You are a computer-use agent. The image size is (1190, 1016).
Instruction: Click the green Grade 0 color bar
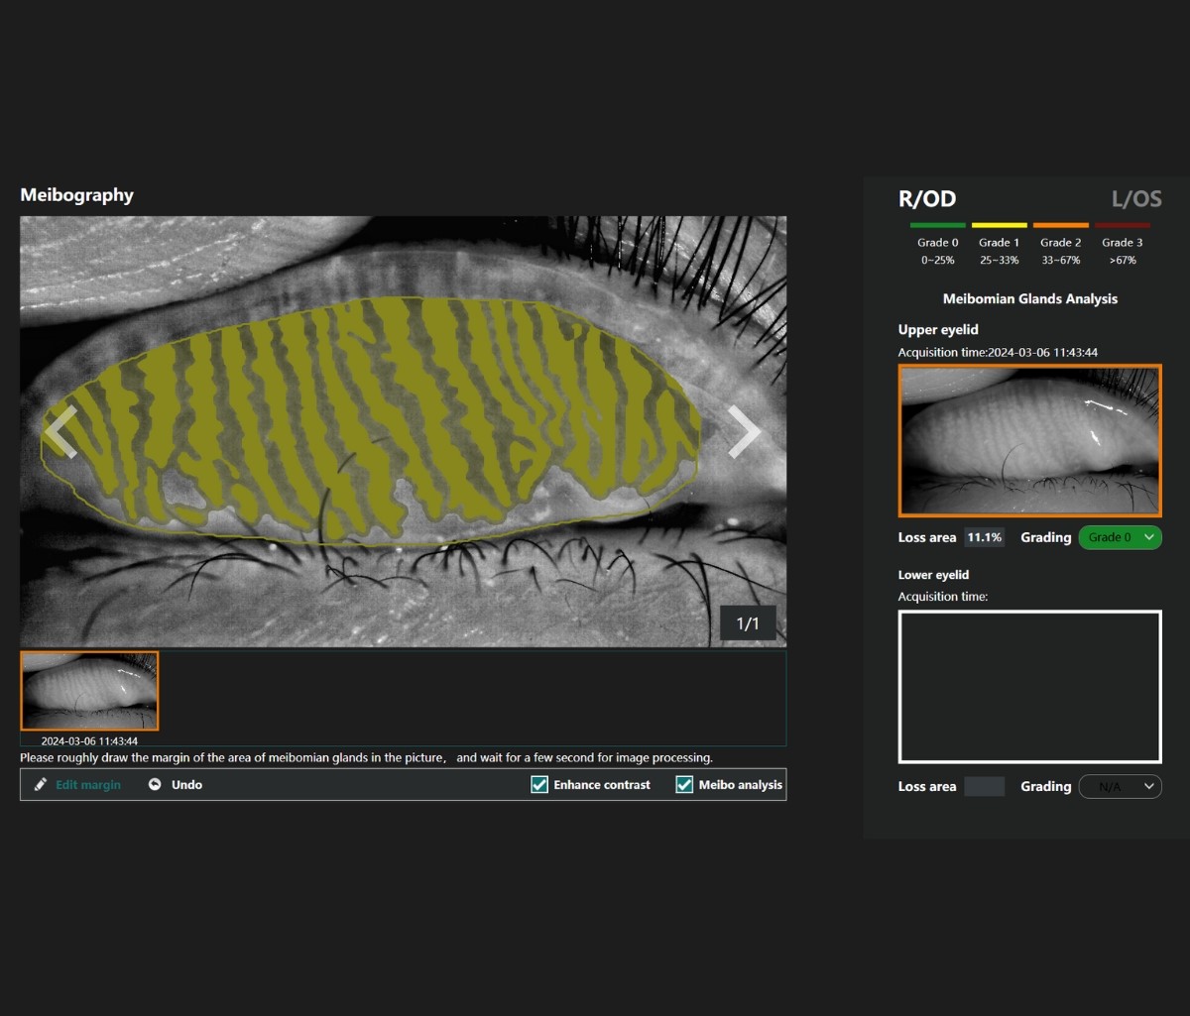(937, 226)
